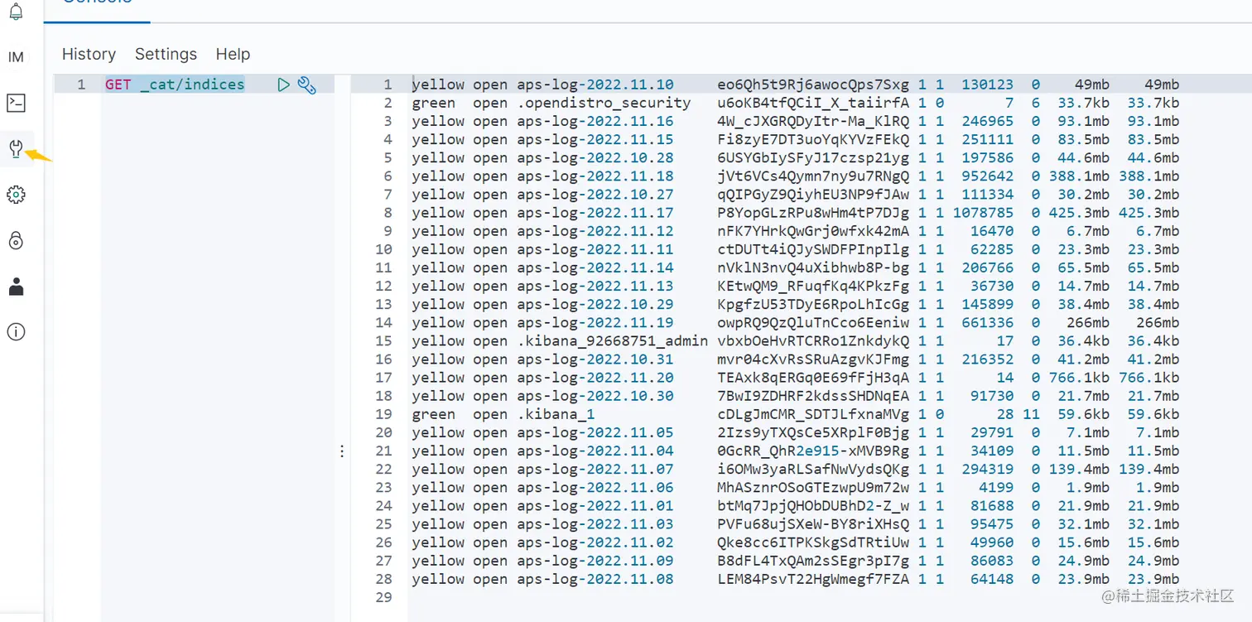This screenshot has height=622, width=1252.
Task: Open the Alerting bell icon in sidebar
Action: 16,12
